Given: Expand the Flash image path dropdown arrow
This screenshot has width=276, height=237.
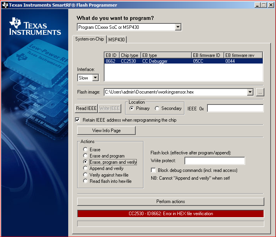Looking at the screenshot, I should (x=250, y=92).
